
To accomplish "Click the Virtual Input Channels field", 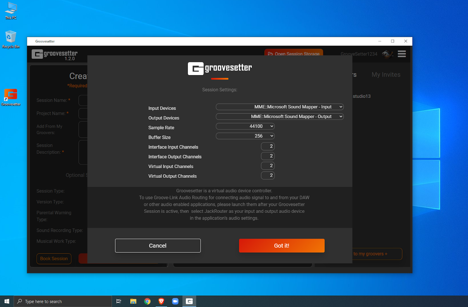I will coord(268,165).
